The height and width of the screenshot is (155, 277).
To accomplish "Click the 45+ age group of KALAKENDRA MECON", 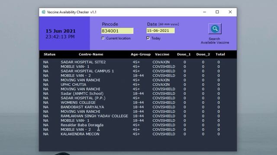I will click(x=136, y=134).
